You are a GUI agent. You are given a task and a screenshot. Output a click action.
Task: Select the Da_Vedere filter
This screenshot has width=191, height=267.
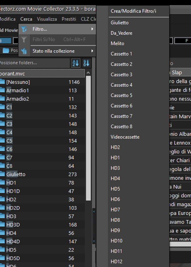(x=121, y=33)
